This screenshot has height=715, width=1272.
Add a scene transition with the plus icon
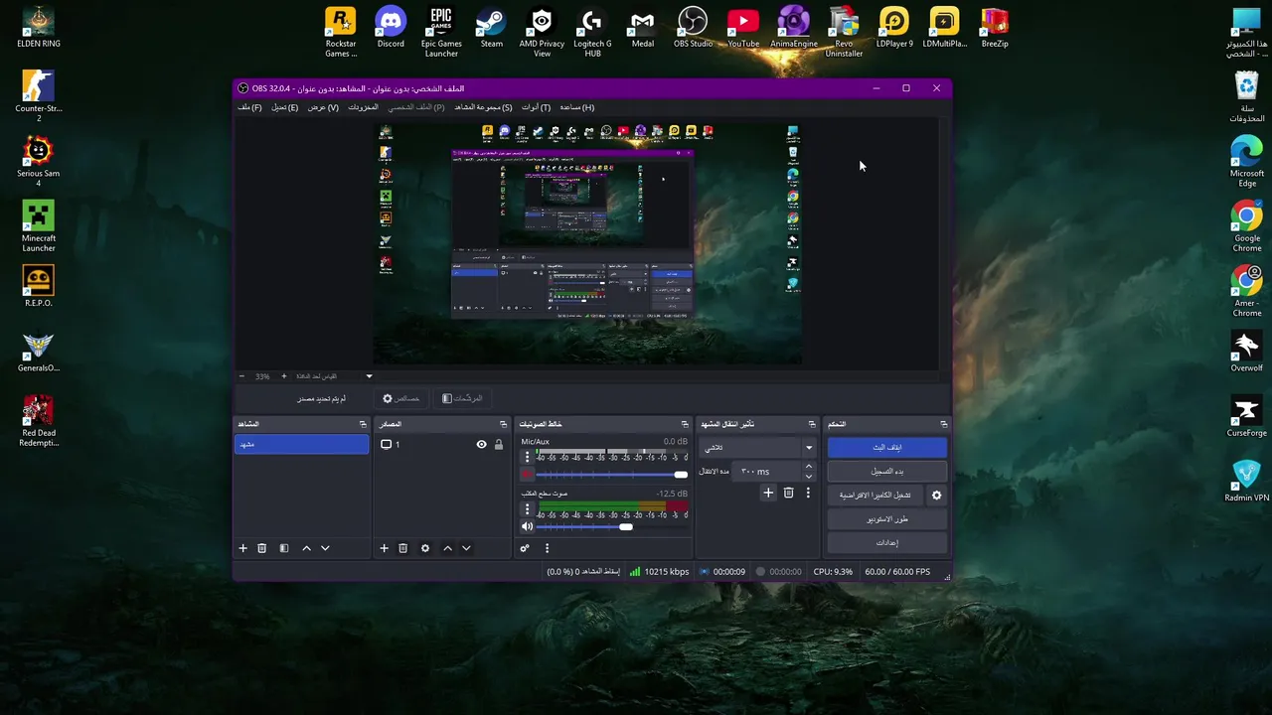click(x=768, y=493)
